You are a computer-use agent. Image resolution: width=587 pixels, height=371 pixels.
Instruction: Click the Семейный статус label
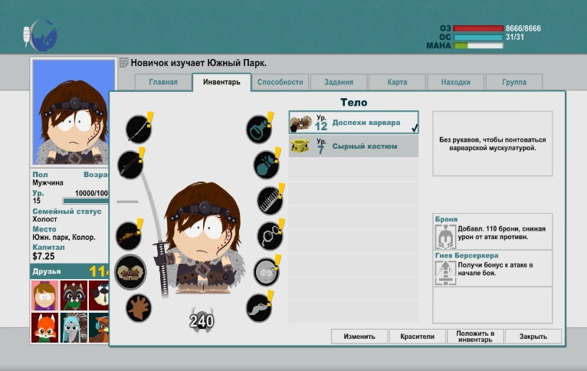[x=67, y=211]
